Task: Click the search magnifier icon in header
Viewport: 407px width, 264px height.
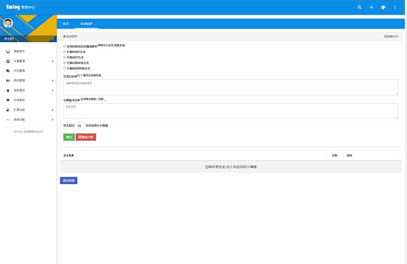Action: point(360,8)
